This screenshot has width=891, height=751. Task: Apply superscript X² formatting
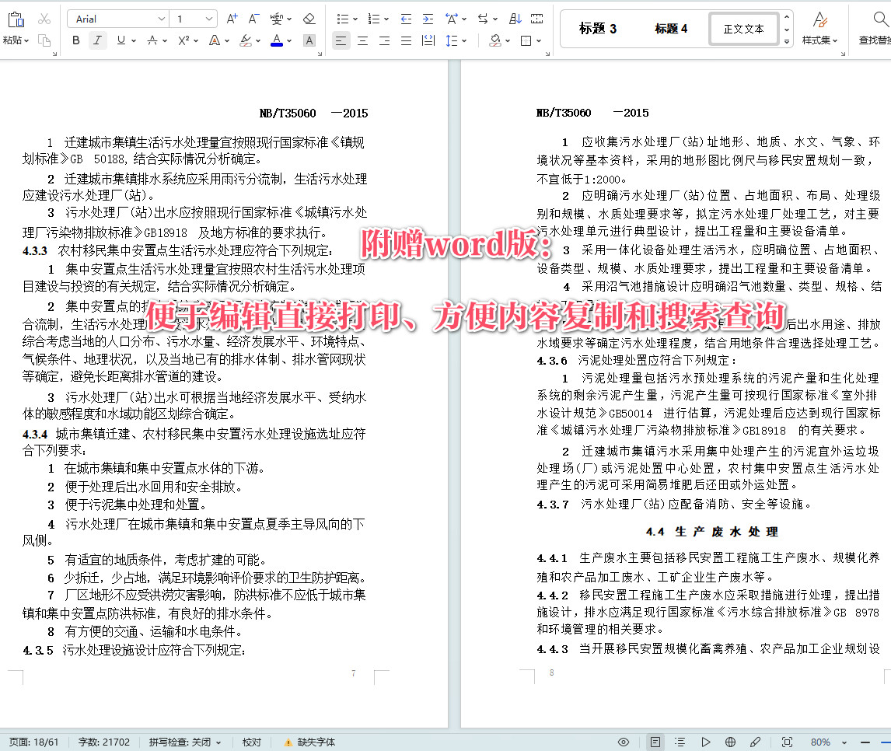coord(183,40)
